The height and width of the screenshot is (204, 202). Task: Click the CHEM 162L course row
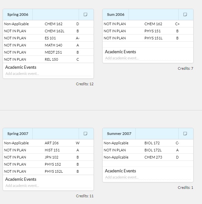click(x=54, y=31)
